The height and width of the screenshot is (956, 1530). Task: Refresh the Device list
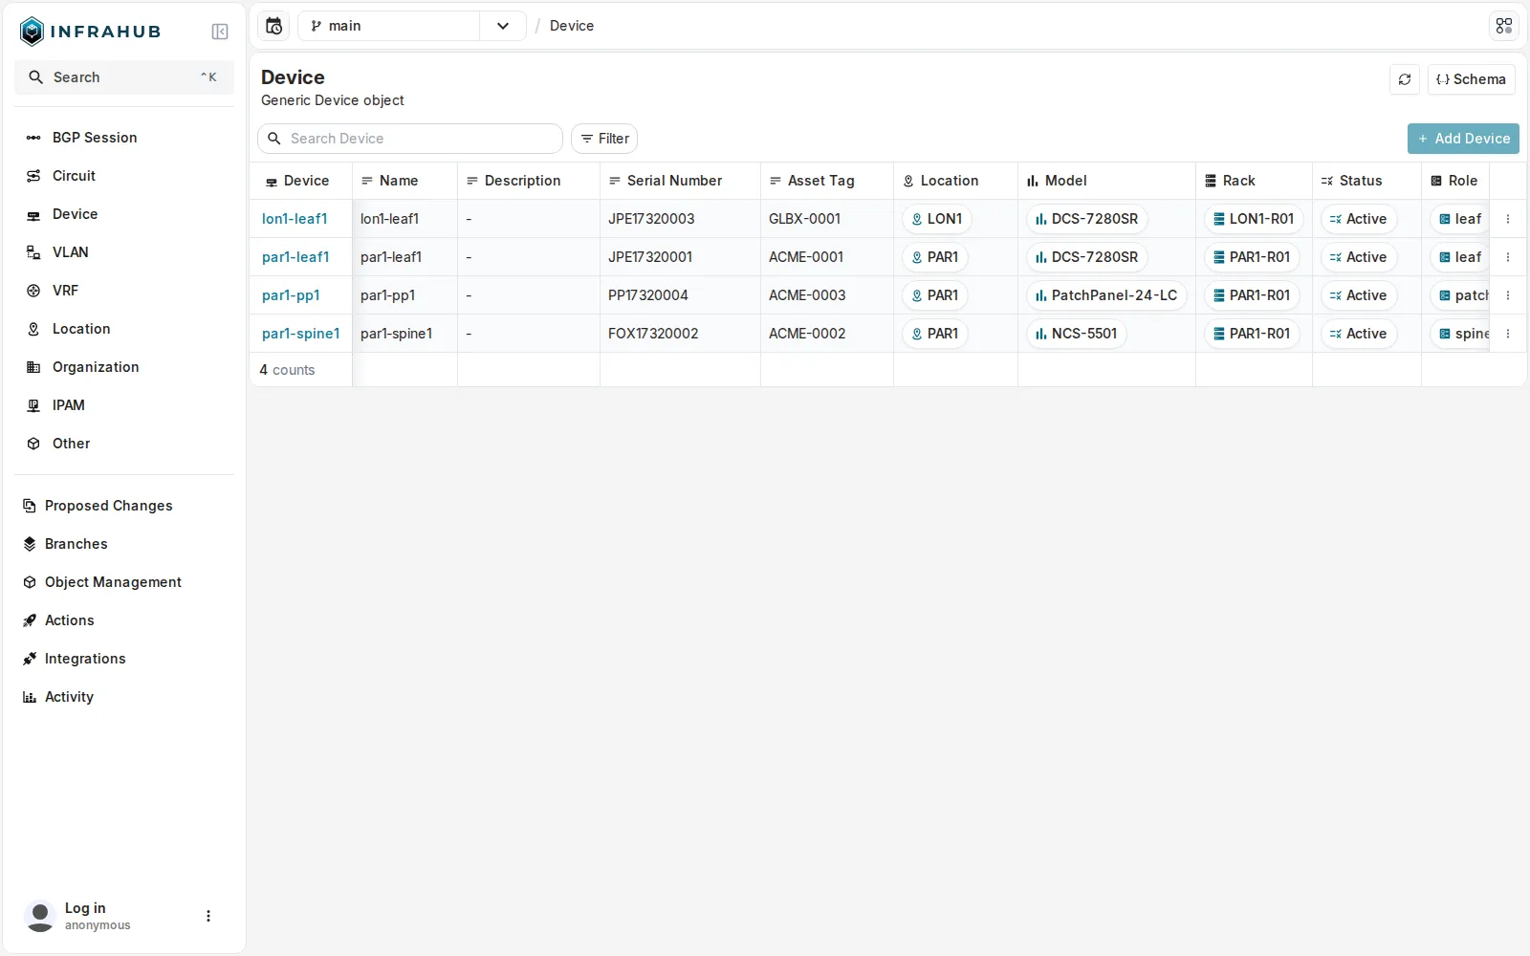click(x=1405, y=79)
